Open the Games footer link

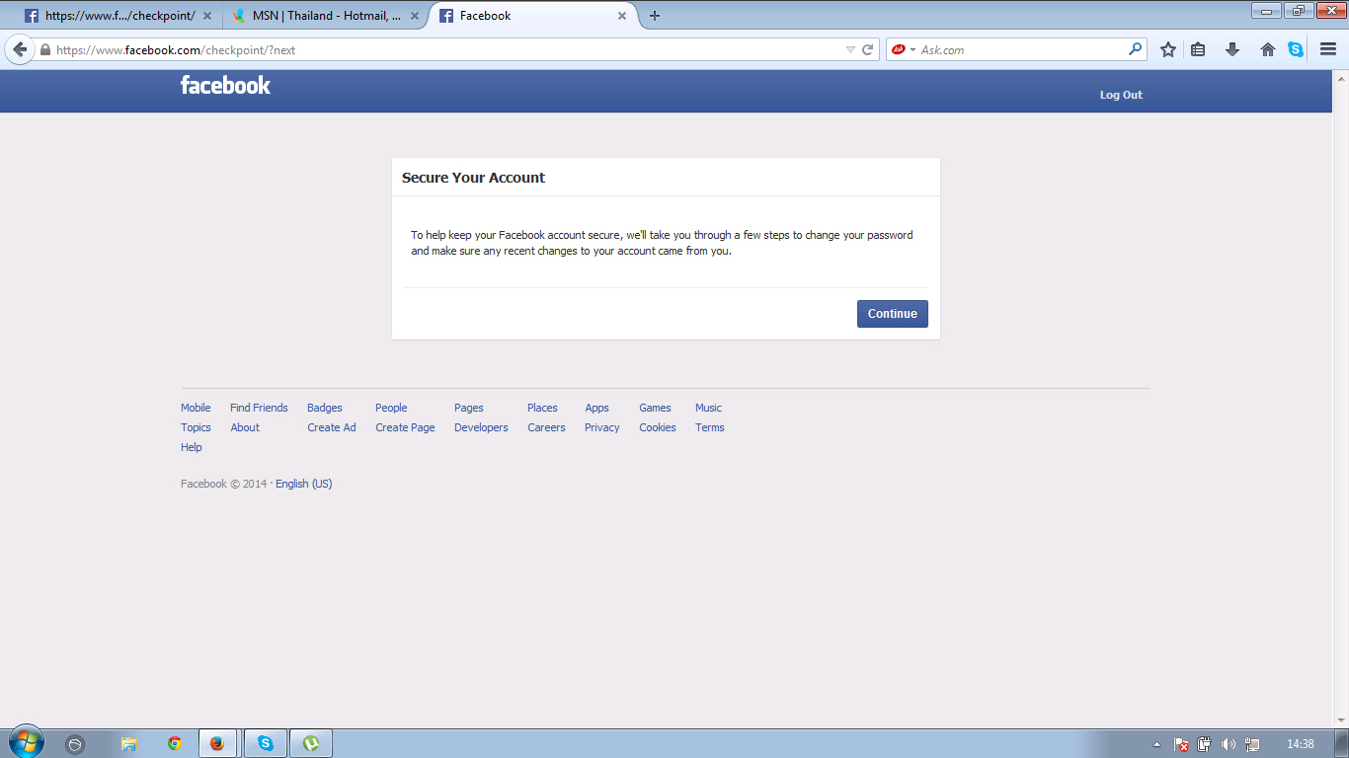click(655, 408)
